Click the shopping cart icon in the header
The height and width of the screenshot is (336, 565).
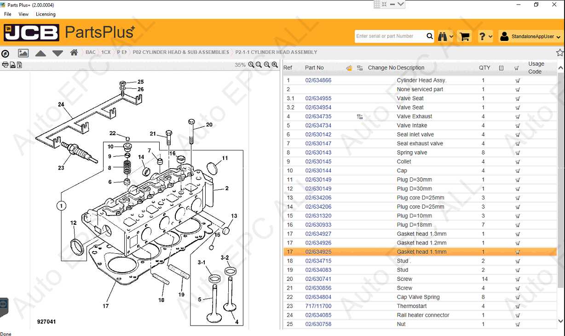click(x=464, y=36)
